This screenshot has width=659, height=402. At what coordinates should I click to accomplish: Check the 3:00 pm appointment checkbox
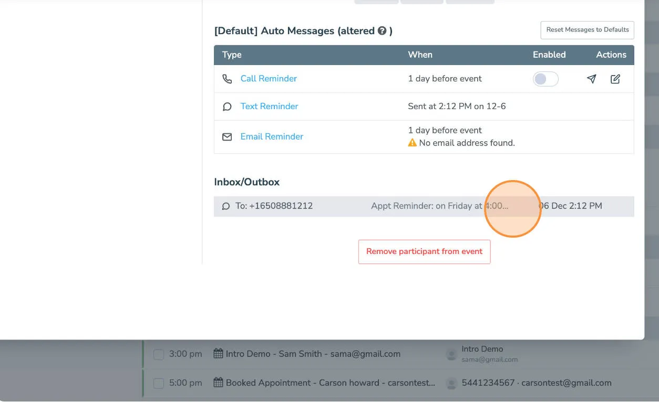[158, 354]
